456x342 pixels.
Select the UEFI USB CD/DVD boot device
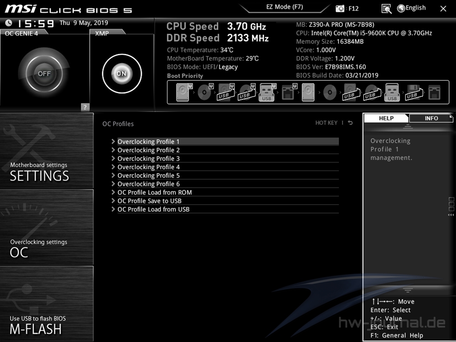[x=247, y=92]
